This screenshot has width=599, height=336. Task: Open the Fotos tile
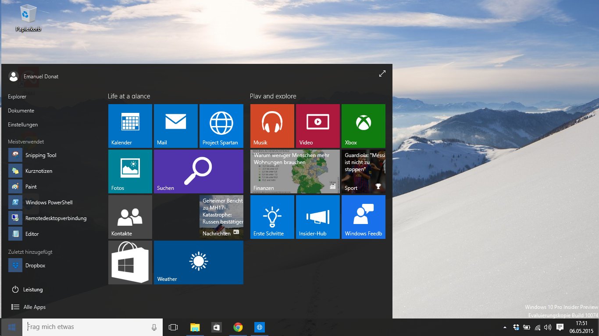pyautogui.click(x=130, y=171)
